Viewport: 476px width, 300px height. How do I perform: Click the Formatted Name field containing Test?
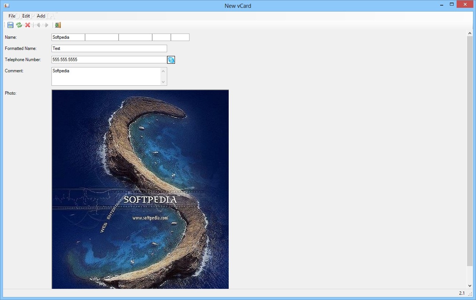109,48
